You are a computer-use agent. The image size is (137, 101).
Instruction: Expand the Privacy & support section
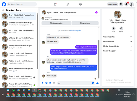tap(118, 51)
